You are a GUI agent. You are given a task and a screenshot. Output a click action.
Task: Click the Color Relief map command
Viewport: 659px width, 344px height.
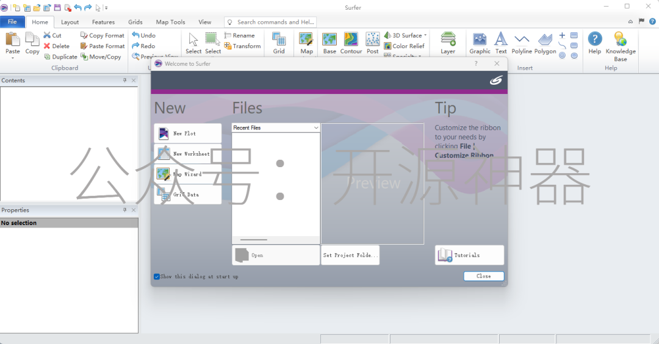pos(405,46)
